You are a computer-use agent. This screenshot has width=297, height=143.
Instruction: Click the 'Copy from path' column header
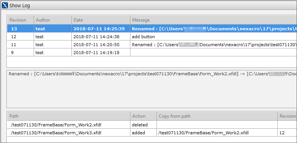point(217,116)
